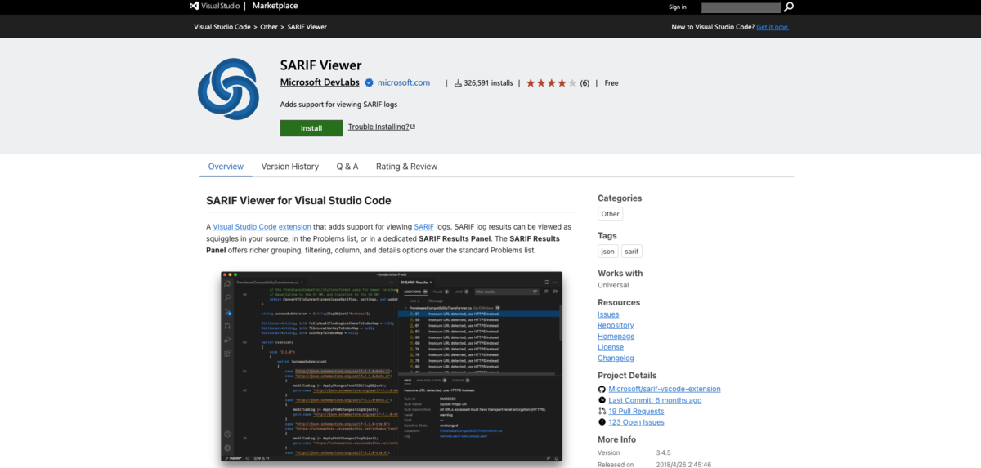This screenshot has width=981, height=468.
Task: Click the Universal works-with value
Action: click(x=613, y=285)
